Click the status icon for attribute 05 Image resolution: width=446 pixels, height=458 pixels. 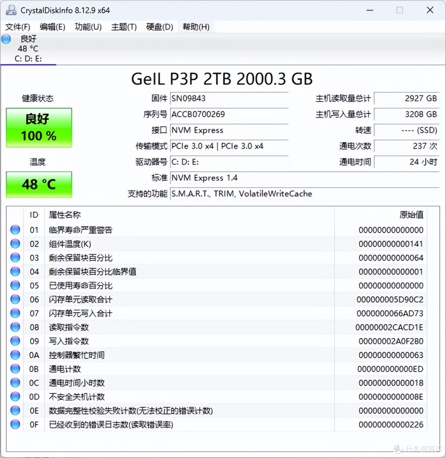[x=15, y=285]
